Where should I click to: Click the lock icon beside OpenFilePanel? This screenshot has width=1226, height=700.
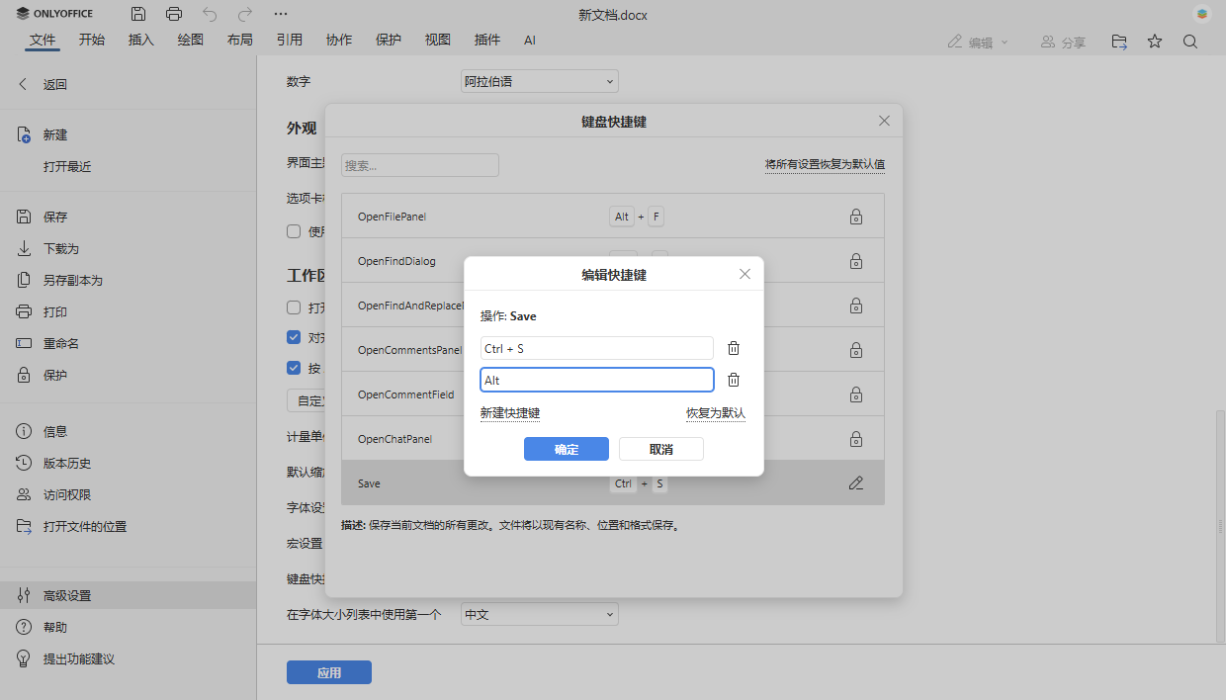856,216
